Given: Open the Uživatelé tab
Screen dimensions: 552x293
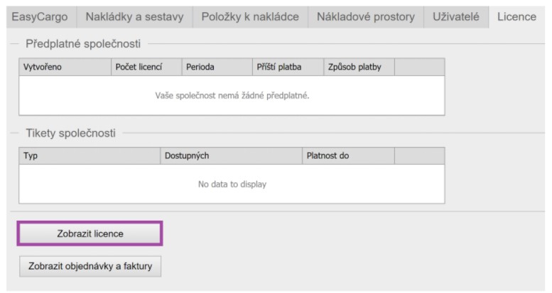Looking at the screenshot, I should 456,17.
